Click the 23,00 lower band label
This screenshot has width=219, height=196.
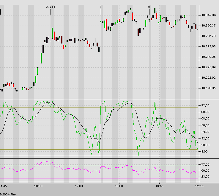[x=206, y=177]
